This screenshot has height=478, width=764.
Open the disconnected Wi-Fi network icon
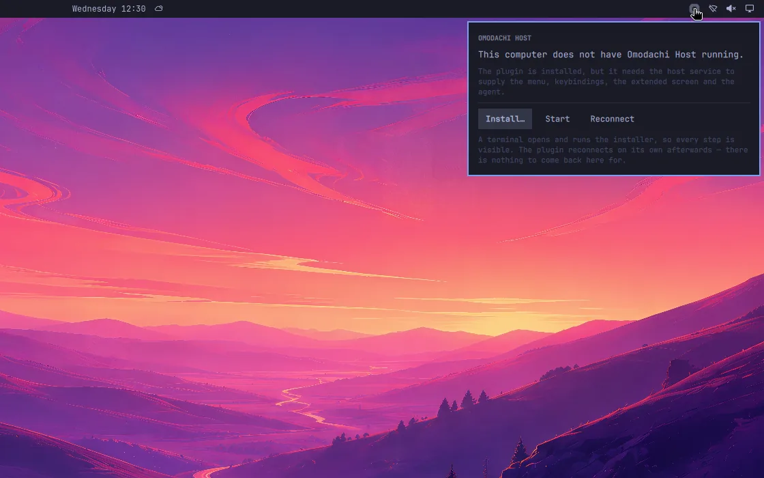[713, 9]
